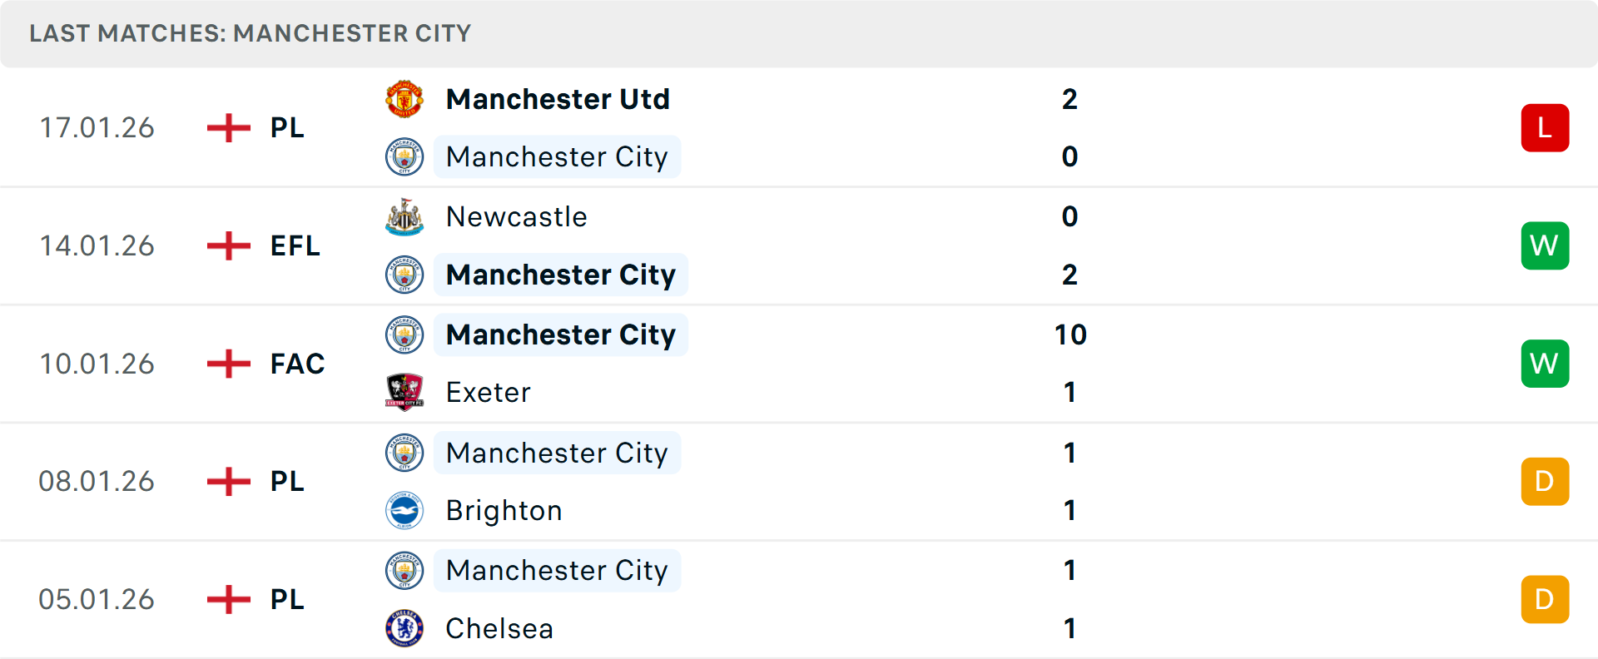Click the Chelsea club crest icon

pyautogui.click(x=404, y=628)
